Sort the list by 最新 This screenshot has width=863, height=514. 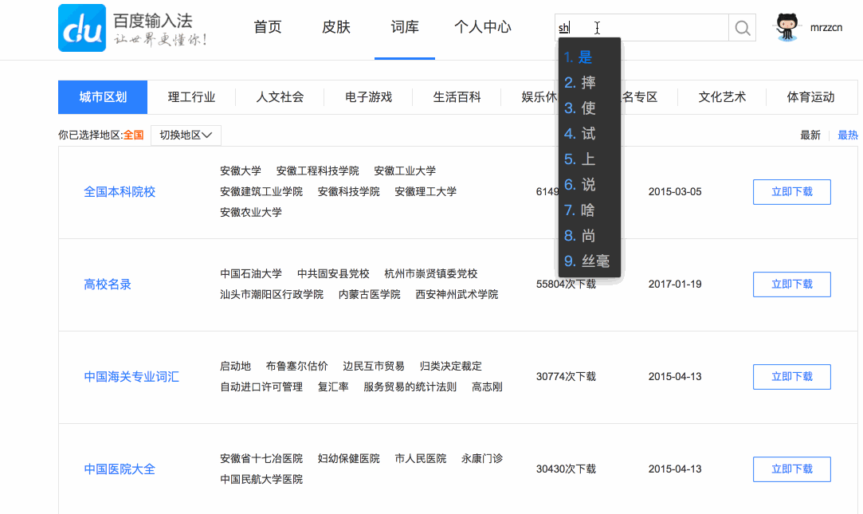810,135
